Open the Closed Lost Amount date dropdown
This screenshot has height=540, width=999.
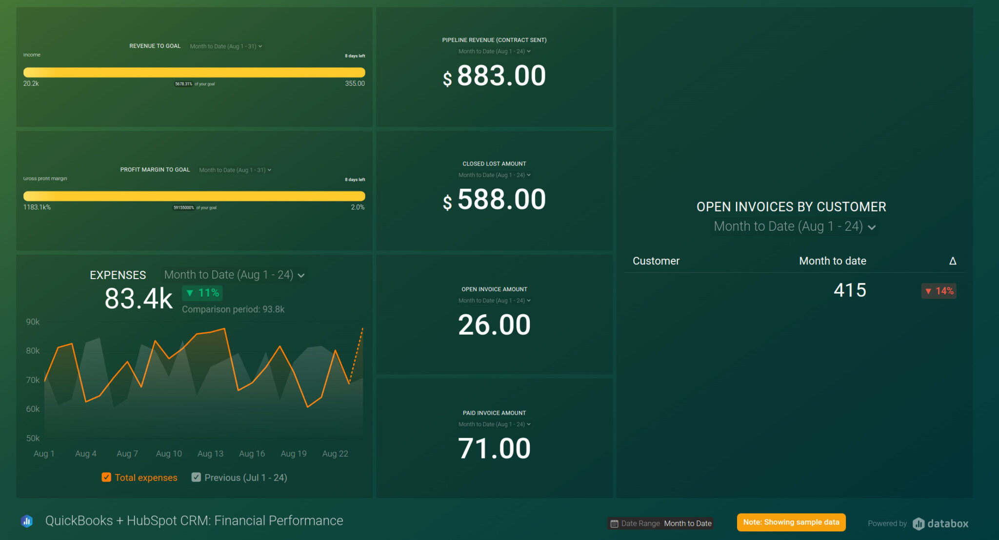pos(494,175)
